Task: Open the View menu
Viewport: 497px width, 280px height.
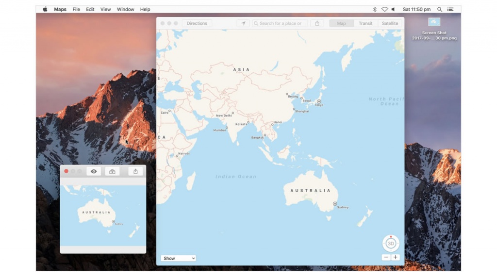Action: [x=105, y=9]
